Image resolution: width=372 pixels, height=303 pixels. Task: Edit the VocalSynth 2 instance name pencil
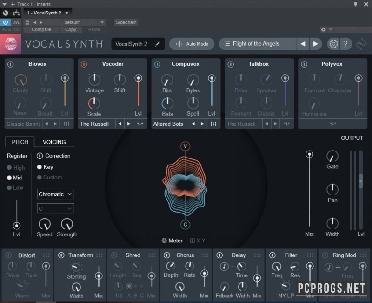pos(157,44)
